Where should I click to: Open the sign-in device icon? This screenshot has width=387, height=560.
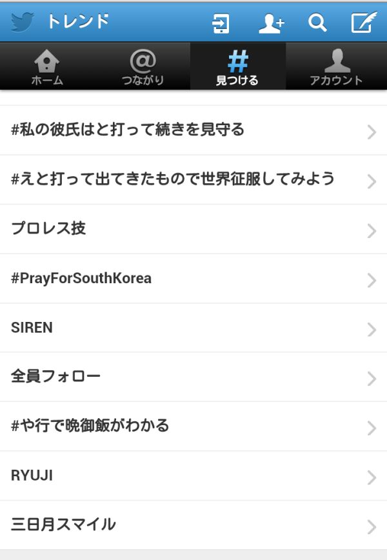(221, 23)
